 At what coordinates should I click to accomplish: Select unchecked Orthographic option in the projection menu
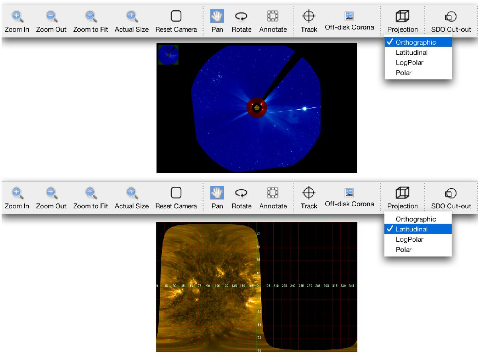(415, 219)
